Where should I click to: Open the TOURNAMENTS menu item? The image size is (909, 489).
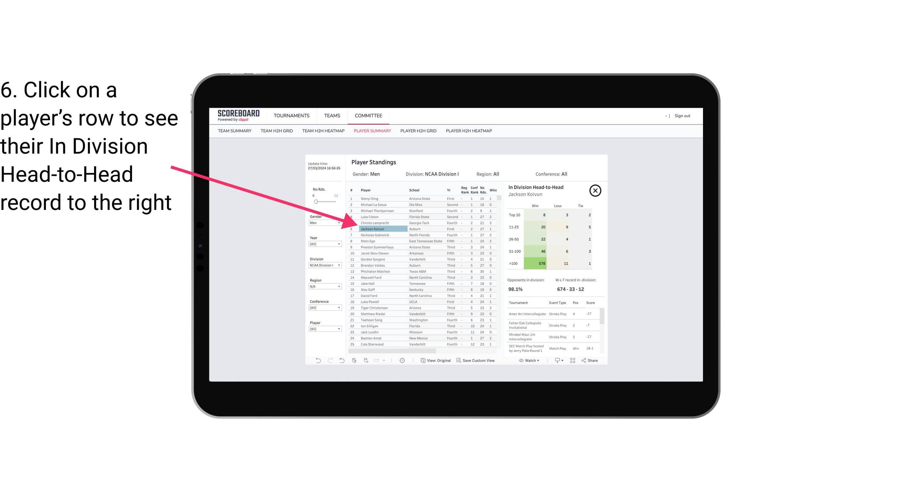tap(292, 116)
